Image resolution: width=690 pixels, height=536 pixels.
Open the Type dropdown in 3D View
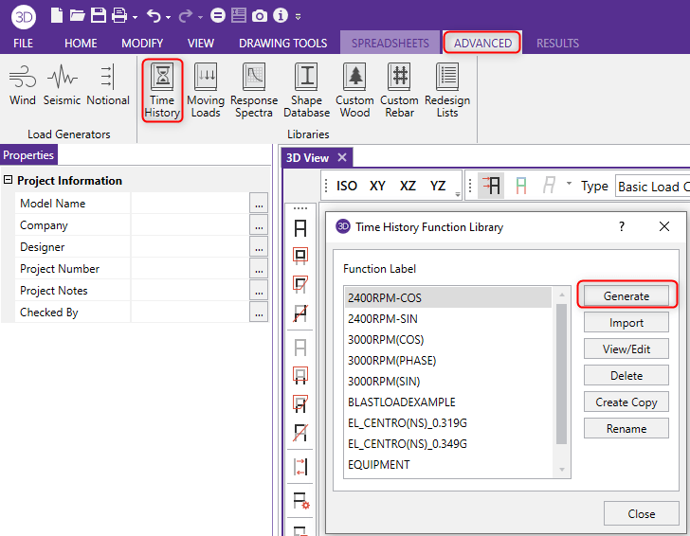[x=652, y=187]
